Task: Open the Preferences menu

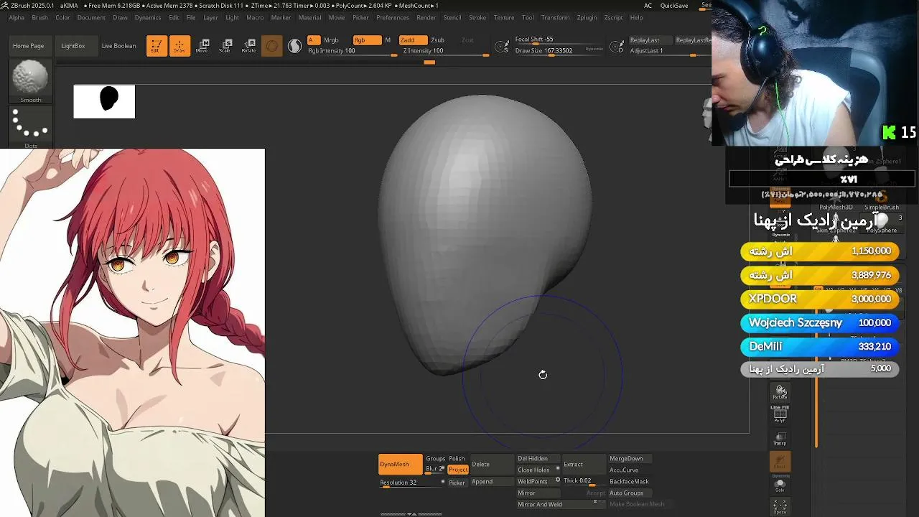Action: [x=393, y=17]
